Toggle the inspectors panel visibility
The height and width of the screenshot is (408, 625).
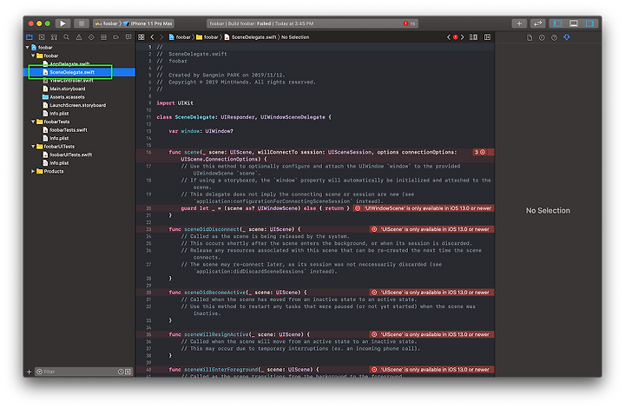coord(589,23)
